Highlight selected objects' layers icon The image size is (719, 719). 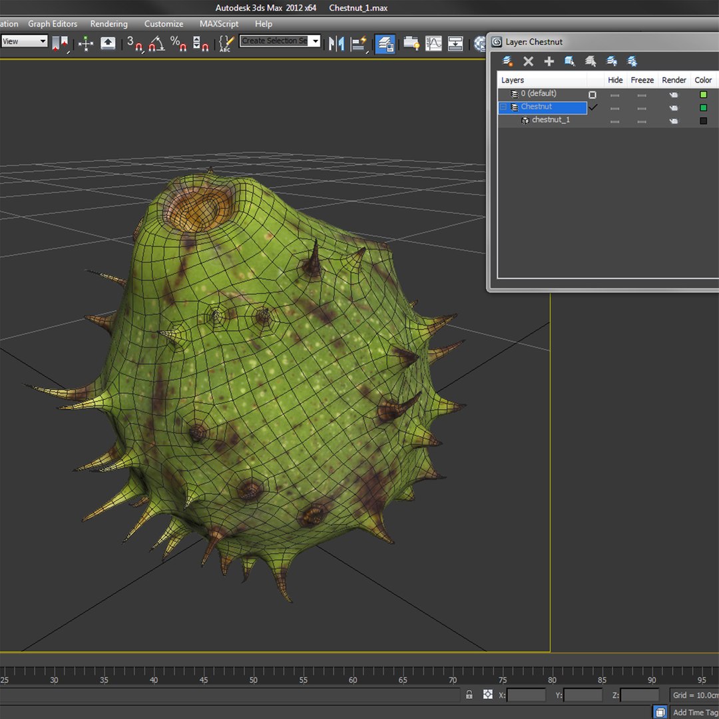591,61
